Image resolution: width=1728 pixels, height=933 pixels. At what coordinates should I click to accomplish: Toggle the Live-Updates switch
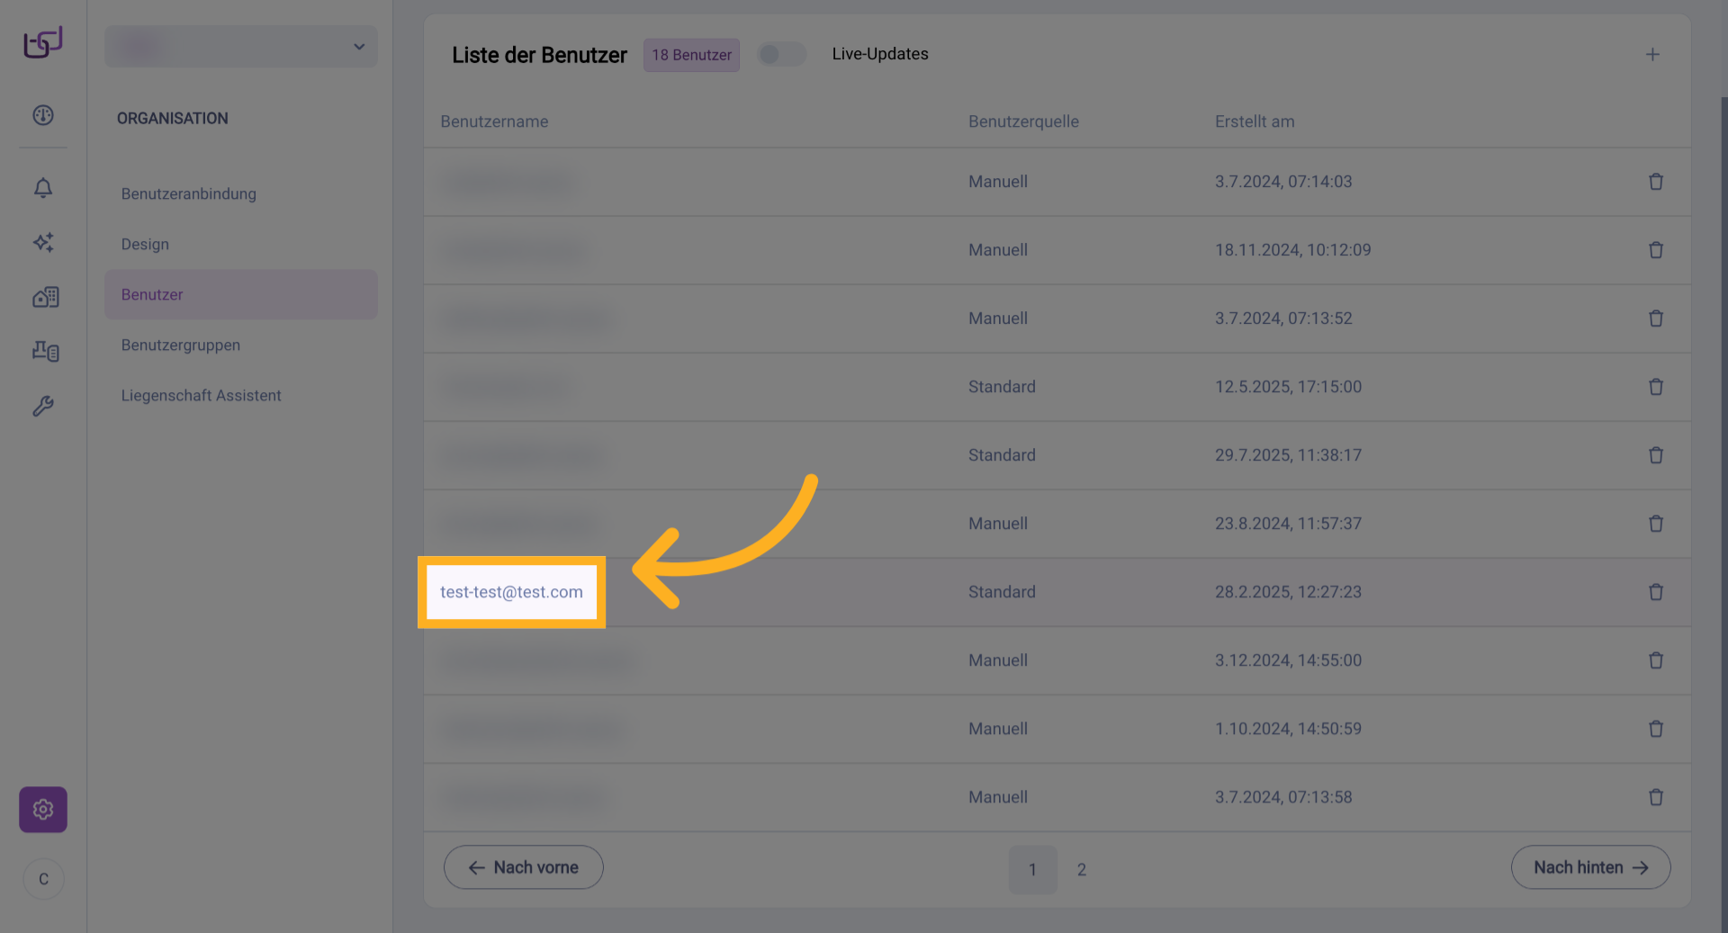[780, 55]
